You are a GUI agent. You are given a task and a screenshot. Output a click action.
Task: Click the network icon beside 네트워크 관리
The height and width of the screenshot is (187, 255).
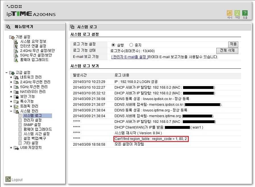tap(16, 77)
